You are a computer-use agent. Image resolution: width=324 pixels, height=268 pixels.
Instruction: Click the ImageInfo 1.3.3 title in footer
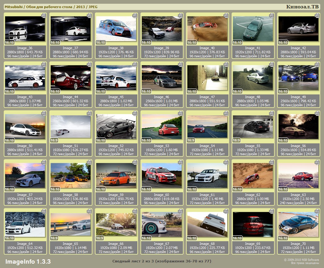coord(28,261)
